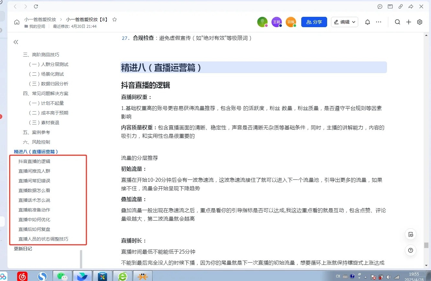The width and height of the screenshot is (431, 281).
Task: Jump to 四、常见问题解决方案
Action: [46, 93]
